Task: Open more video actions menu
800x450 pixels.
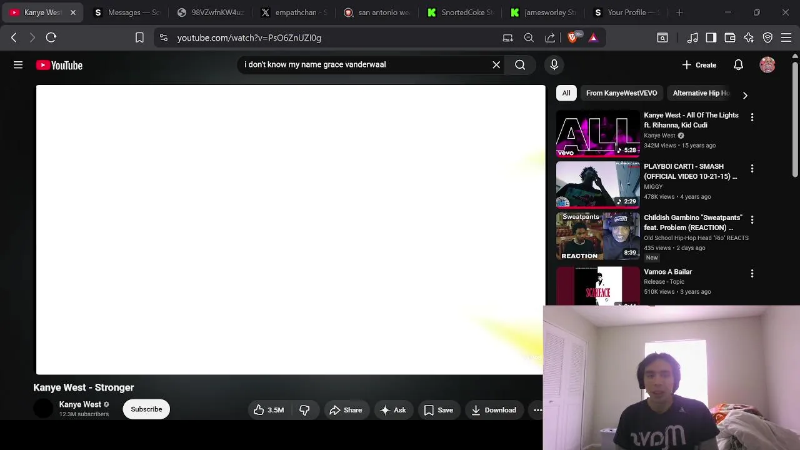Action: [537, 410]
